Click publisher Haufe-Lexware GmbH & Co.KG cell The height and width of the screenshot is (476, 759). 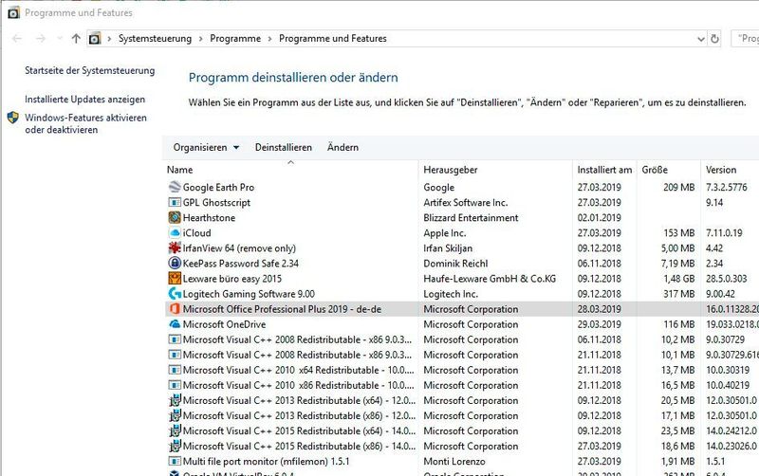point(490,279)
